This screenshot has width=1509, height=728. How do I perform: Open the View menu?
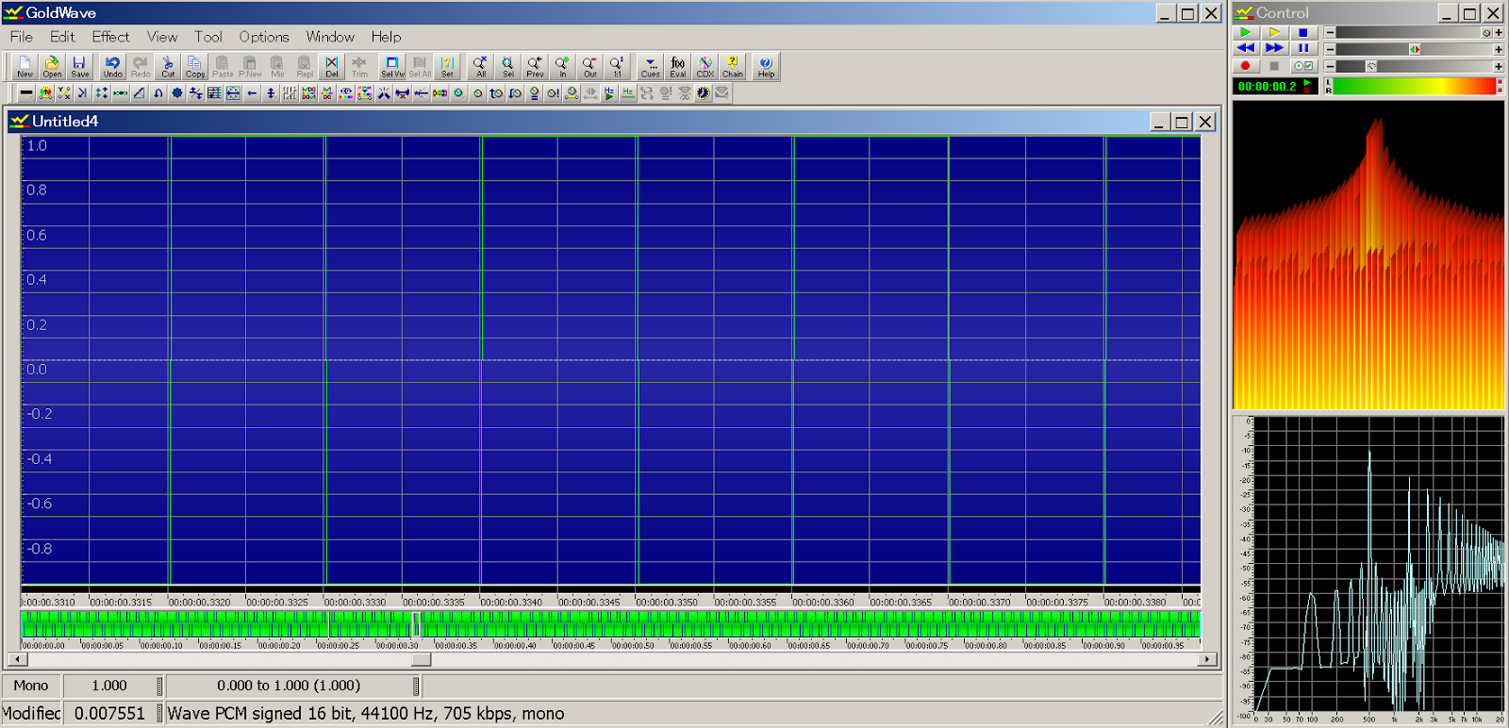(162, 37)
